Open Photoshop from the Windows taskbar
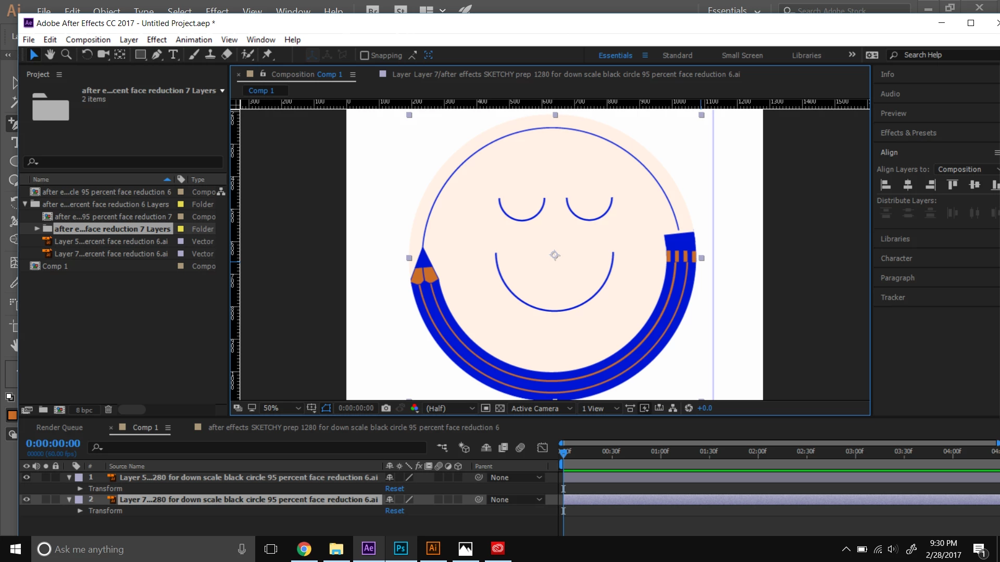 click(x=401, y=548)
